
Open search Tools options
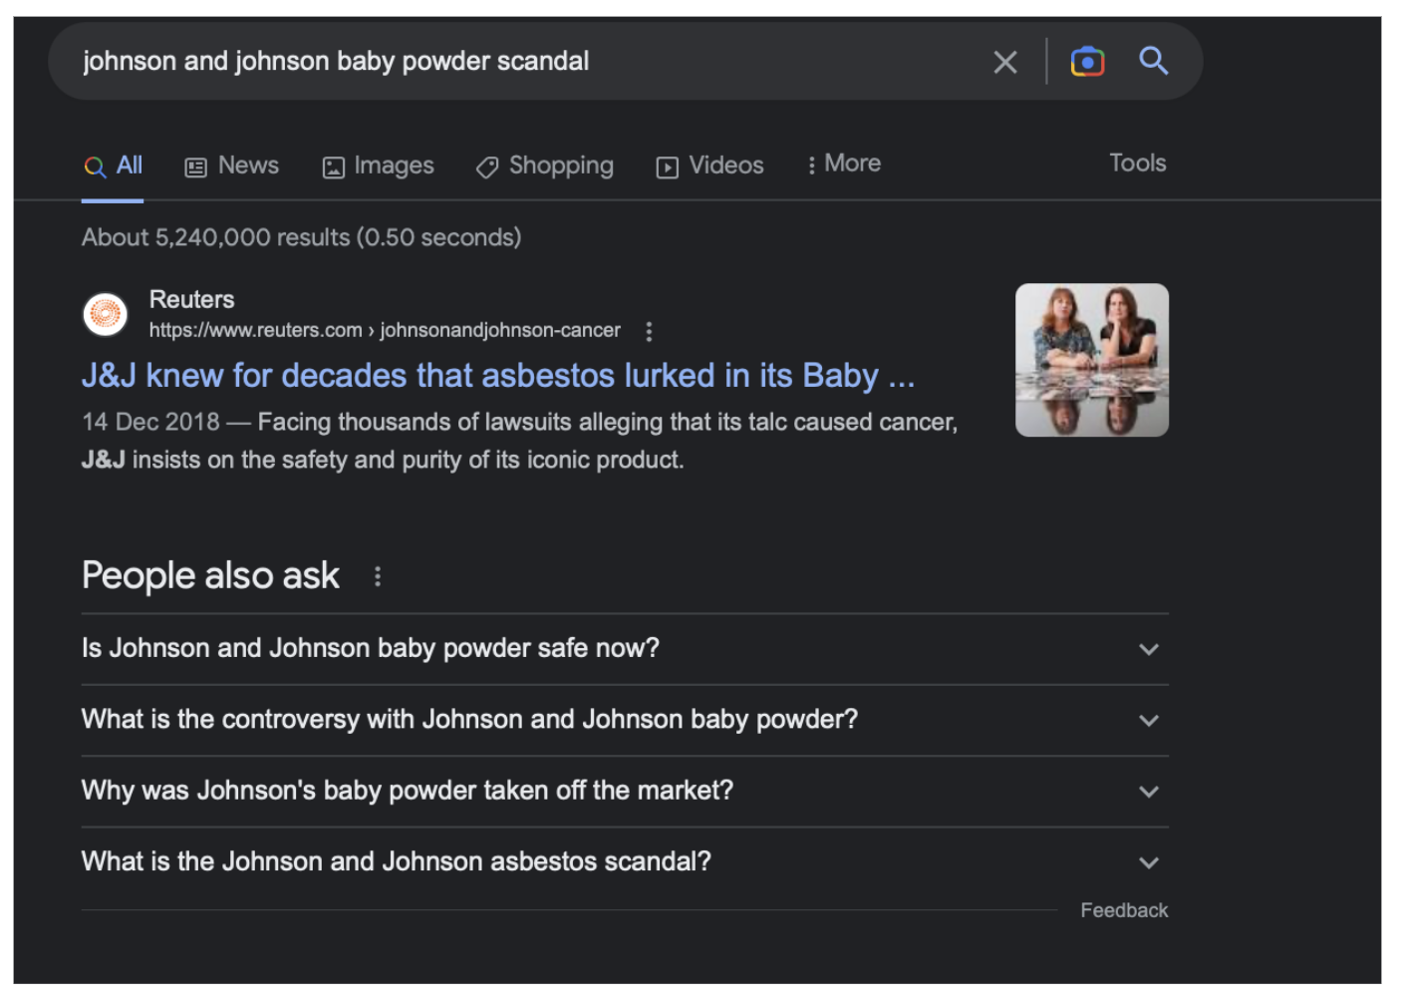point(1137,163)
